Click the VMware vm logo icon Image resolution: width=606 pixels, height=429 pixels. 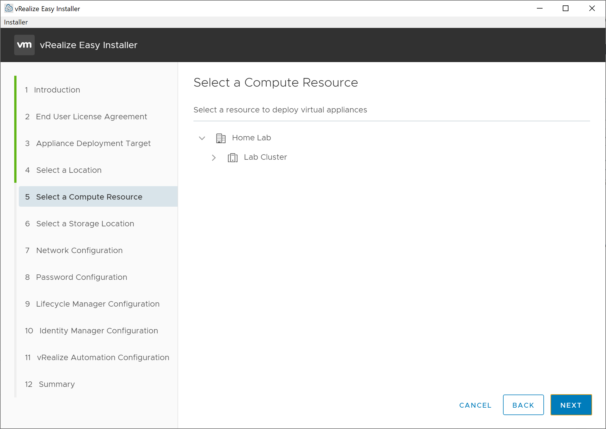click(24, 45)
